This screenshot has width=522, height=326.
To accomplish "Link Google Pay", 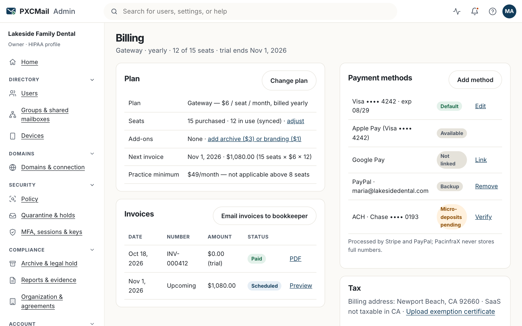I will 481,160.
